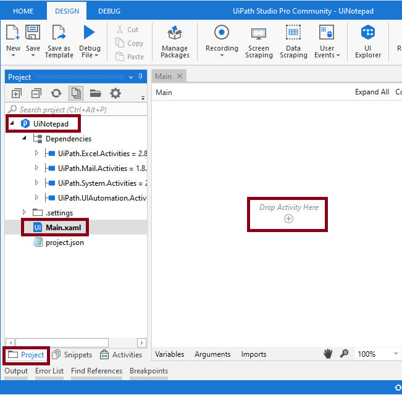Viewport: 402px width, 395px height.
Task: Click the zoom magnifier icon
Action: pos(344,354)
